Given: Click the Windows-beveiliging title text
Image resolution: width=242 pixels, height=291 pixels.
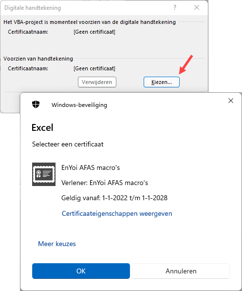Looking at the screenshot, I should click(79, 105).
